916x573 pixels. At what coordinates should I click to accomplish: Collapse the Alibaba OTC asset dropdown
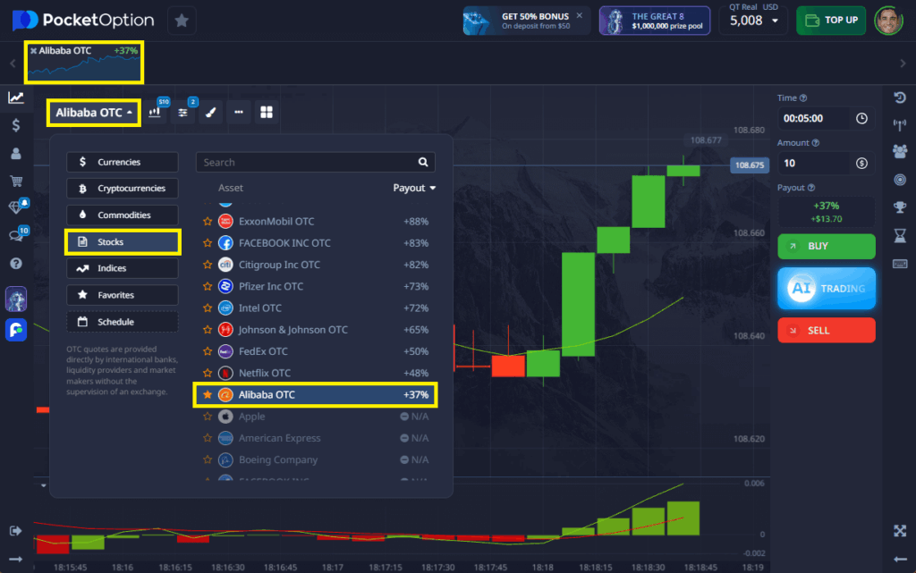point(92,112)
